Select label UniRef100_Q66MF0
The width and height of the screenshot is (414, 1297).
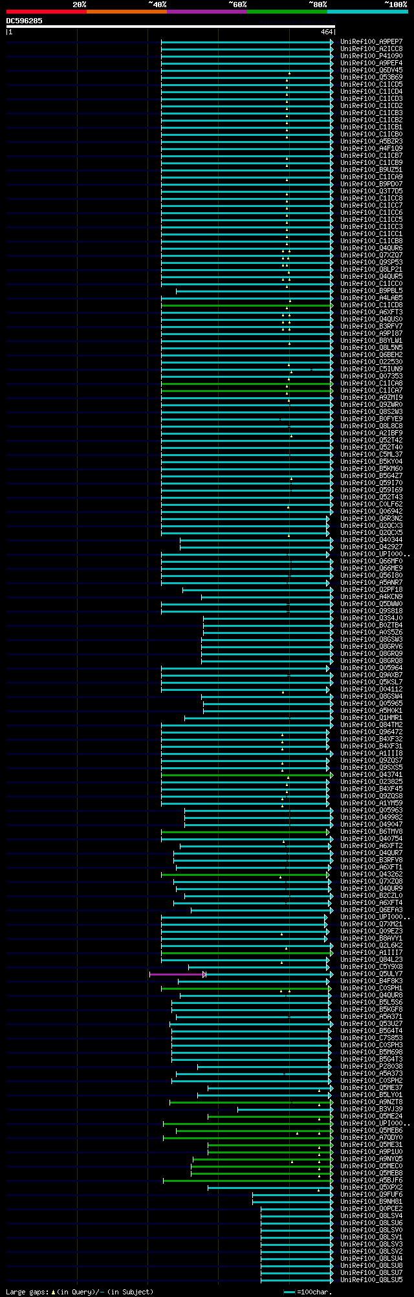click(x=371, y=561)
